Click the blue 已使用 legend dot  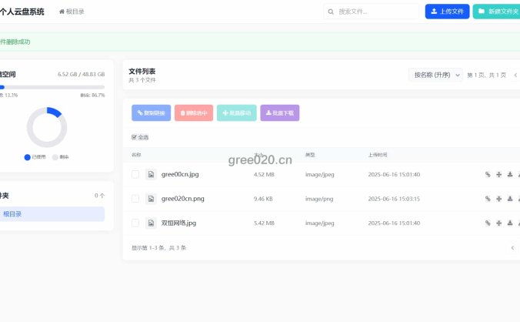point(27,157)
